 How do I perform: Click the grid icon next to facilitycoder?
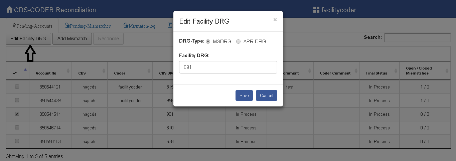(316, 10)
